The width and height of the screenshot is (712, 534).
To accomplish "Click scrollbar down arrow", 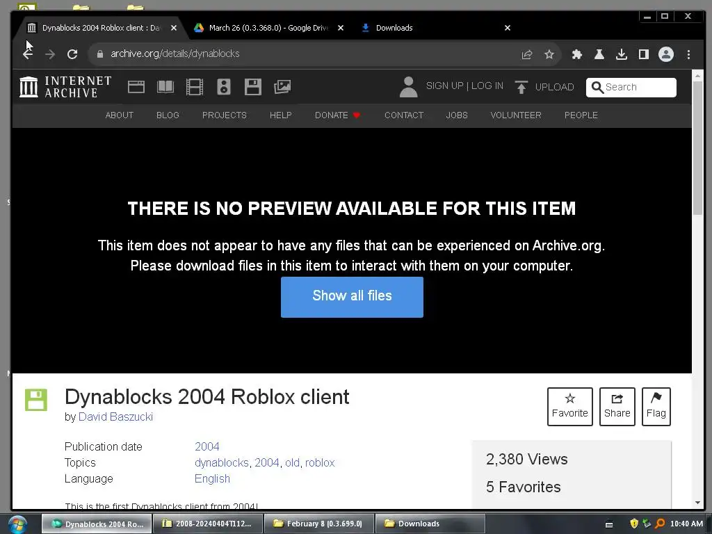I will point(698,503).
